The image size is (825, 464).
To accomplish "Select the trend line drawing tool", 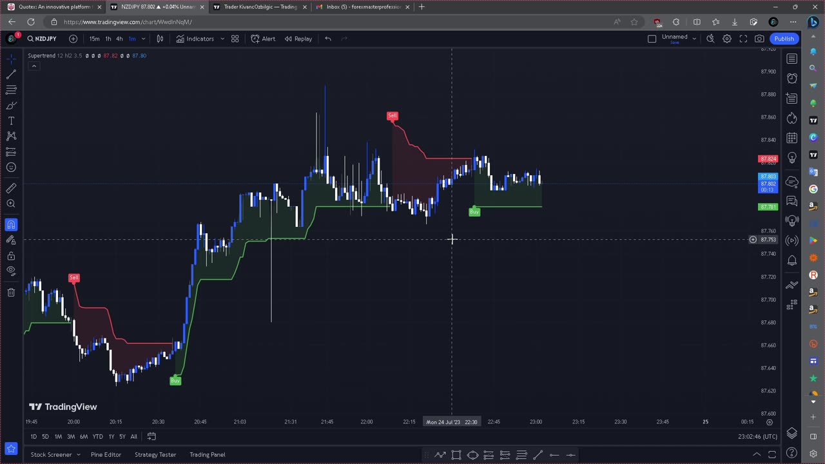I will [x=11, y=74].
